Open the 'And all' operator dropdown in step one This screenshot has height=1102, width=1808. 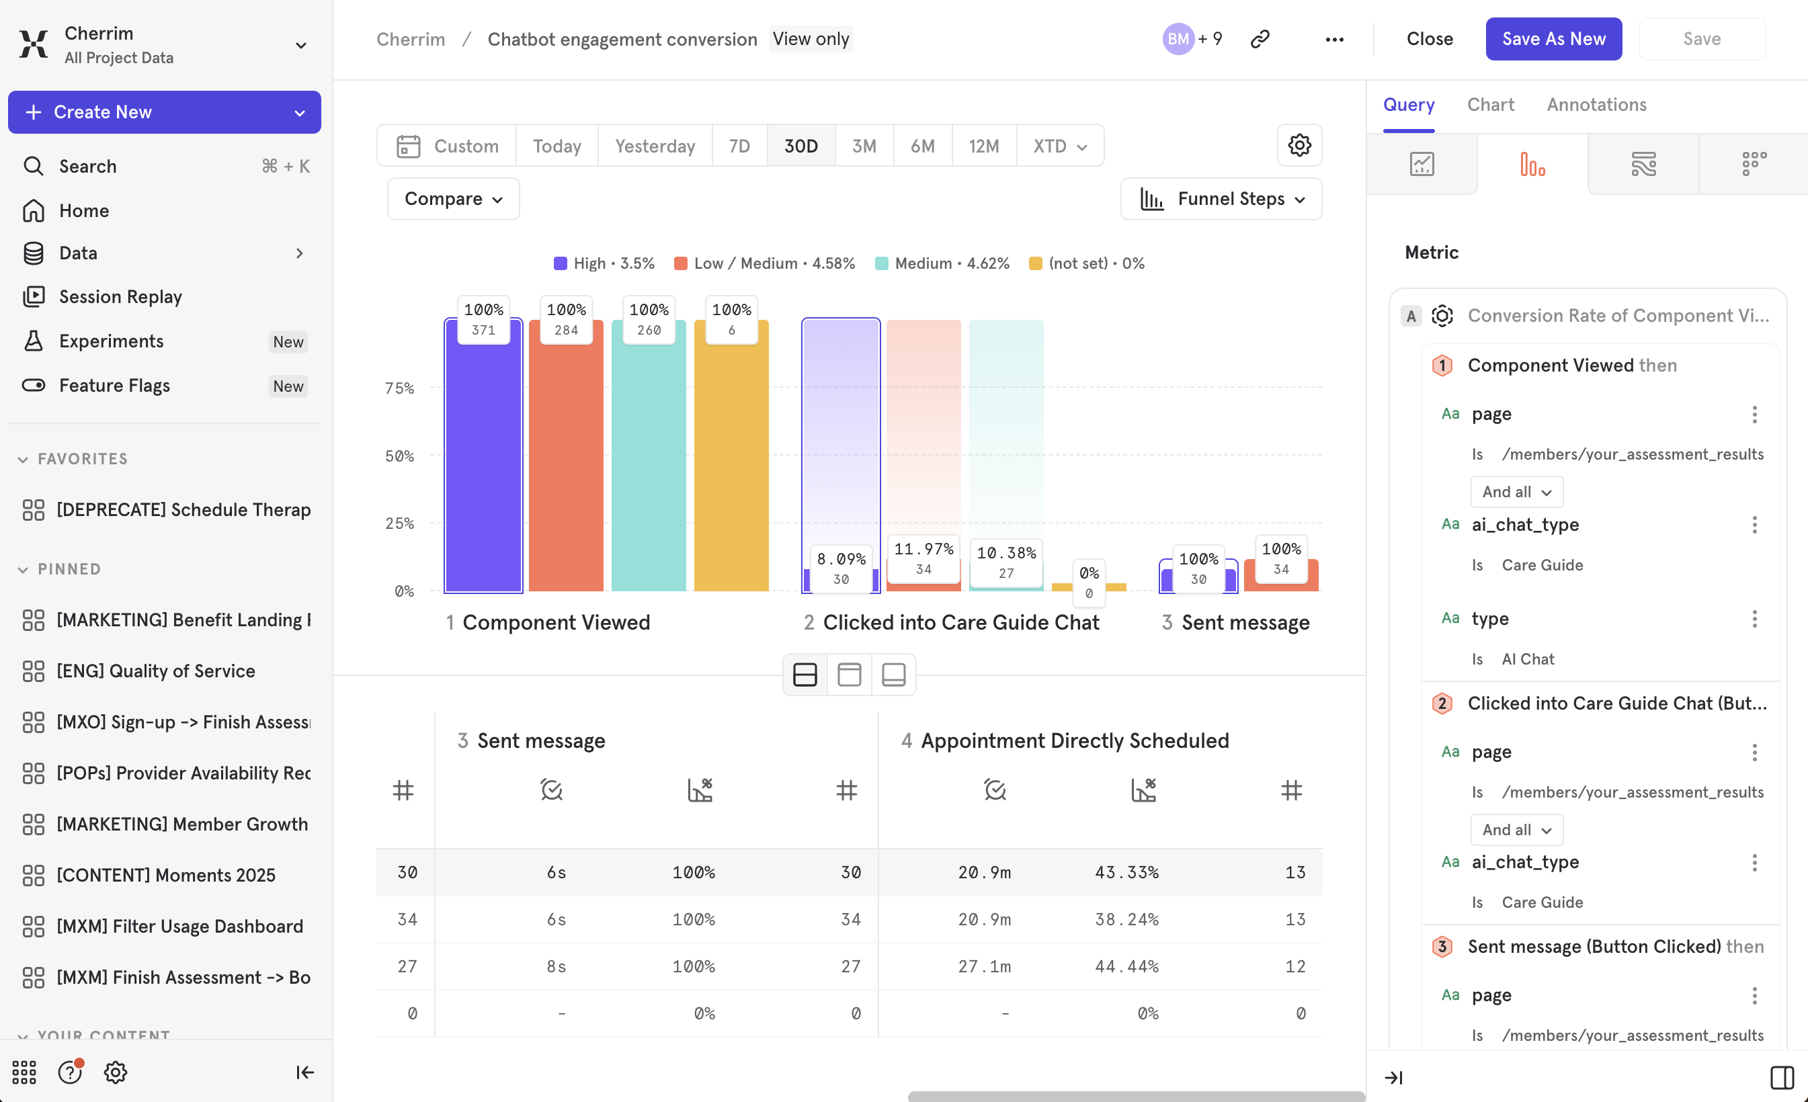[1516, 491]
